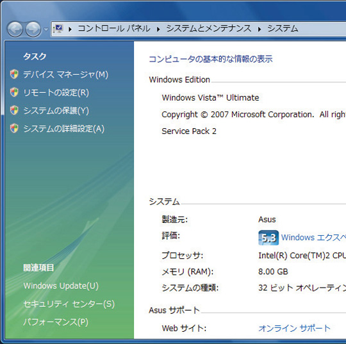Click Service Pack 2 text
Viewport: 346px width, 344px height.
189,131
